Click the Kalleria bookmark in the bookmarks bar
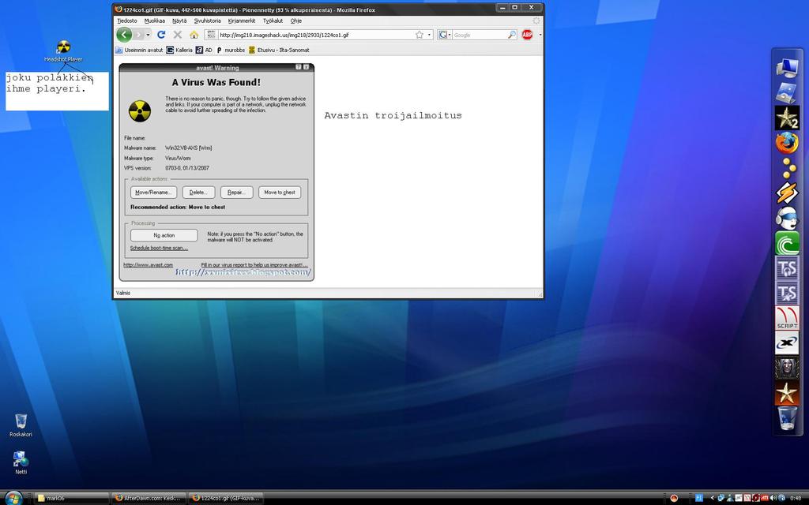Screen dimensions: 809x505 click(179, 50)
